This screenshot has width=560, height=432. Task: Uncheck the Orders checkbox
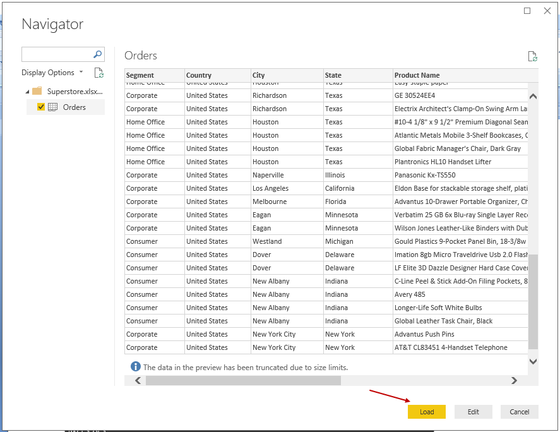point(41,107)
